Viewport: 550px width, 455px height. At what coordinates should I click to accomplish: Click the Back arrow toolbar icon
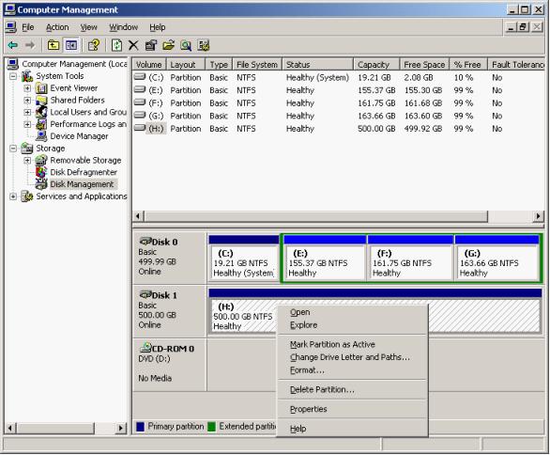tap(13, 45)
